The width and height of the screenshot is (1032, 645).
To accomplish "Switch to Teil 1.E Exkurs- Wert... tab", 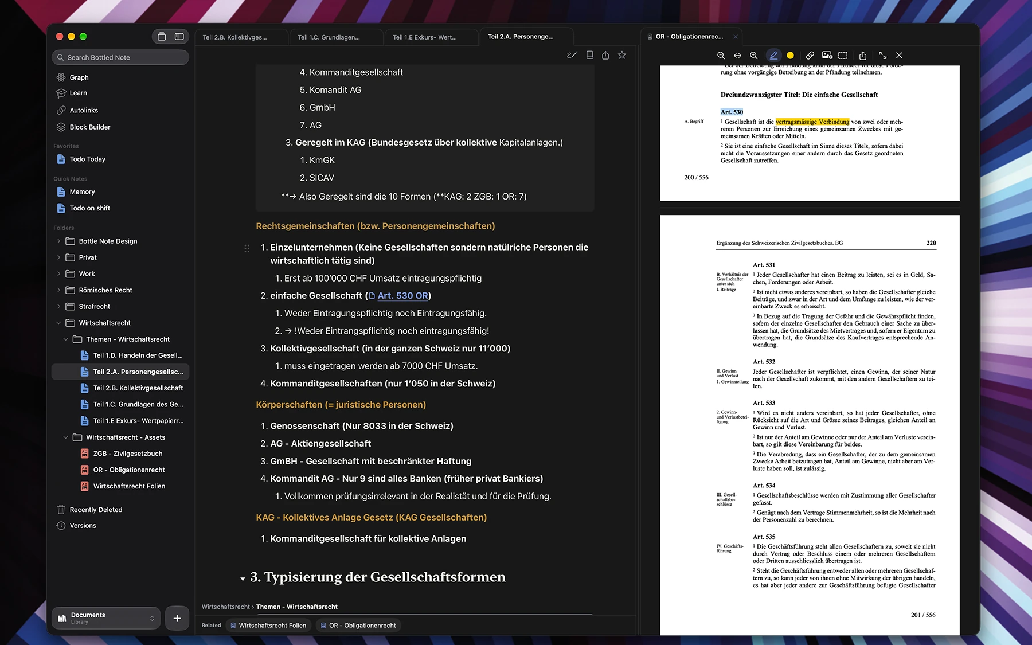I will tap(431, 37).
